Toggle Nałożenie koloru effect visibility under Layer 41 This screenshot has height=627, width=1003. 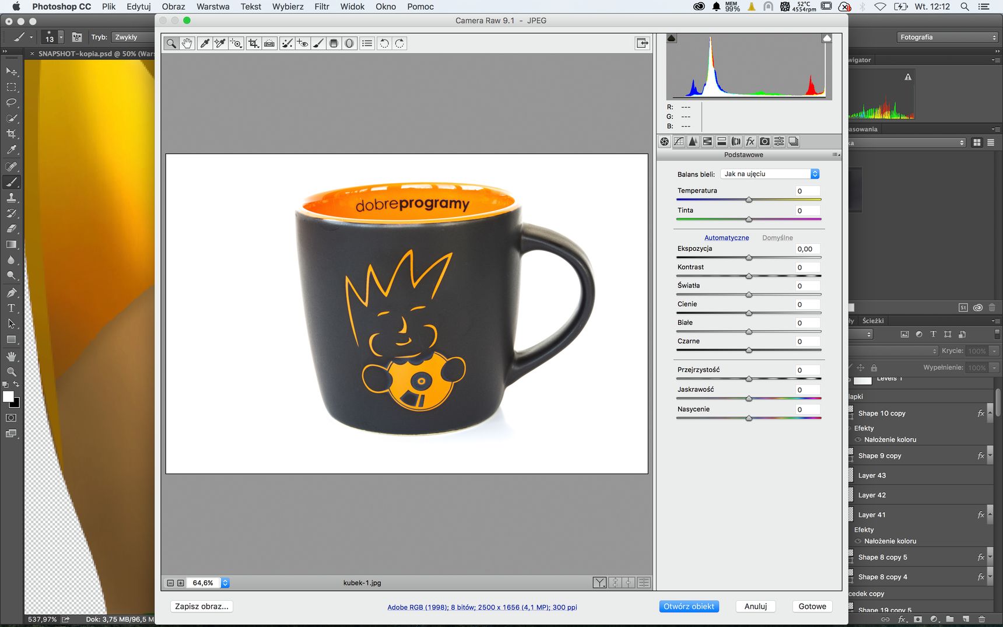point(858,541)
